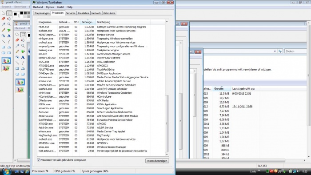Select Ellipse tool in the print3 Paint window

point(17,74)
